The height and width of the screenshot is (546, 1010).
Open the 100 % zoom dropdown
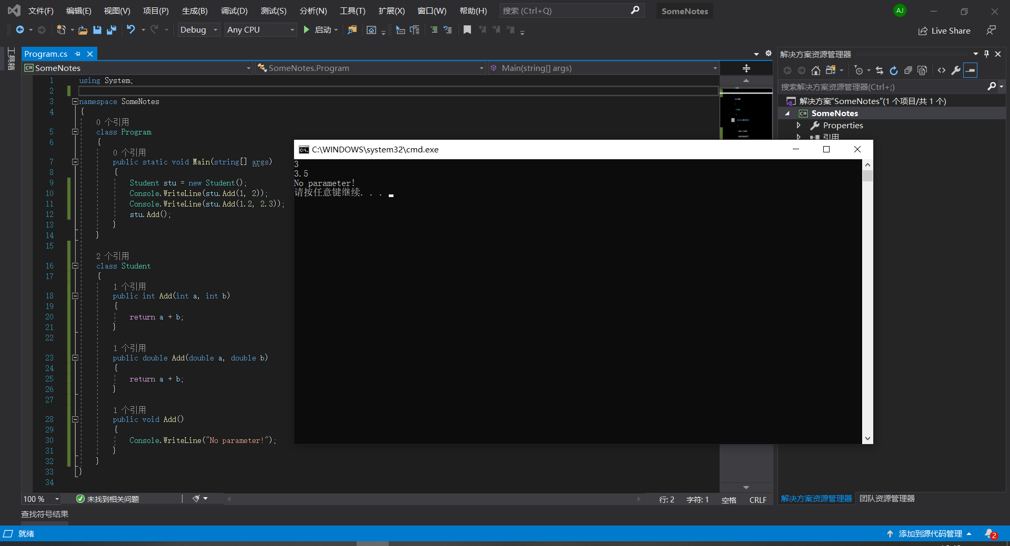tap(41, 499)
